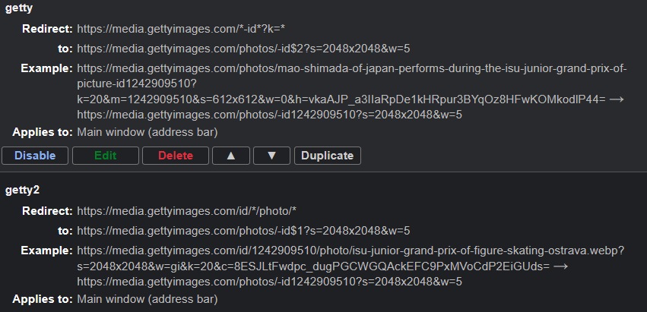The width and height of the screenshot is (647, 312).
Task: Delete the getty redirect rule
Action: (x=176, y=156)
